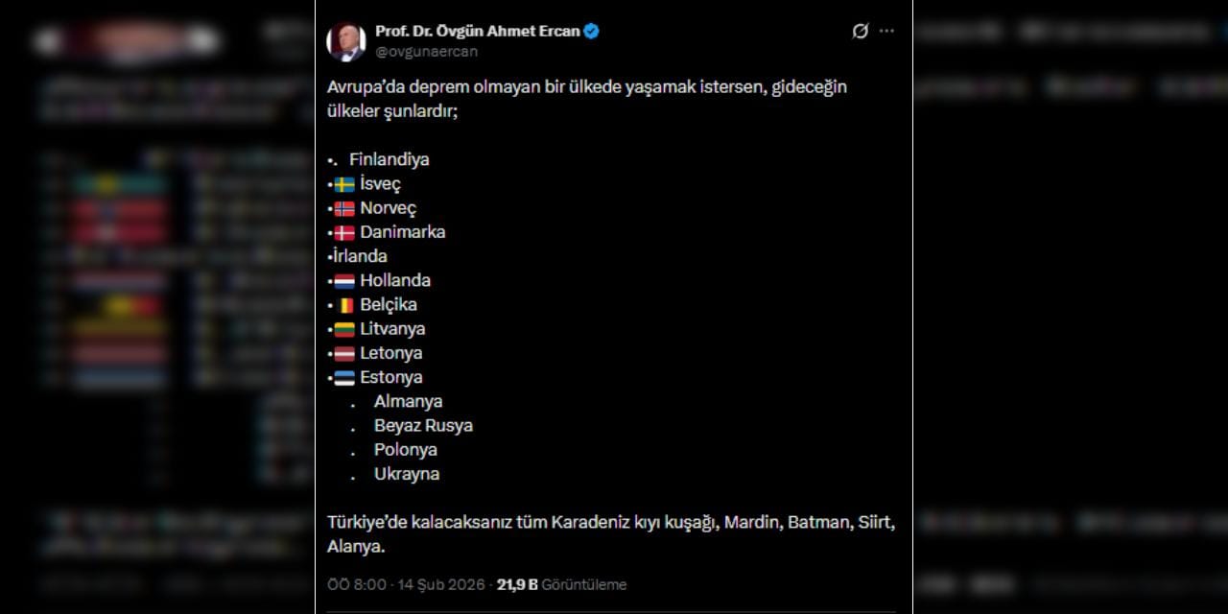Screen dimensions: 1228x614
Task: Click the Latvia flag beside Letonya
Action: (344, 353)
